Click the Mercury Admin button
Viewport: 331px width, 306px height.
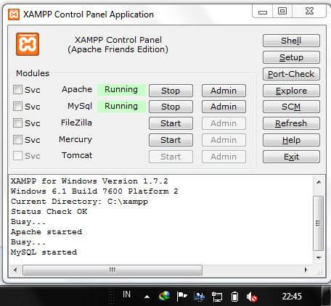click(224, 140)
